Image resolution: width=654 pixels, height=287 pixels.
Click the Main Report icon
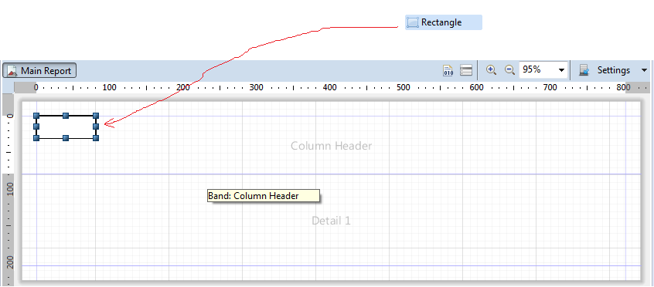12,71
